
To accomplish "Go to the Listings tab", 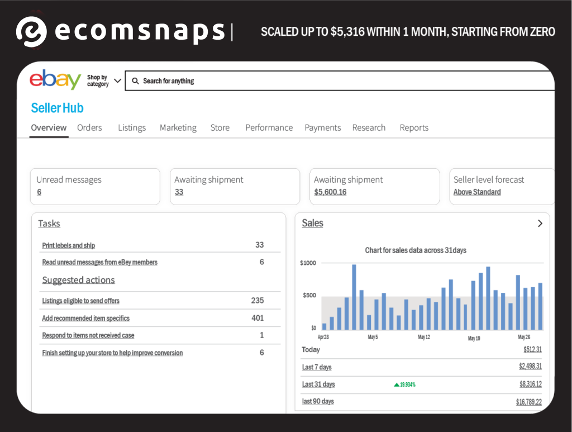I will pyautogui.click(x=132, y=128).
